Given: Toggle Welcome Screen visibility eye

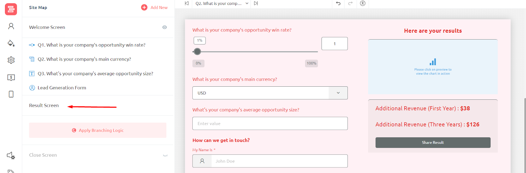Looking at the screenshot, I should [x=164, y=27].
